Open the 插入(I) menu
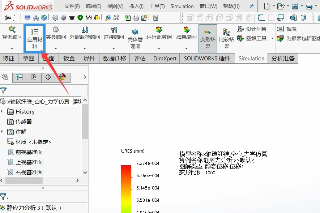Image resolution: width=320 pixels, height=213 pixels. point(136,6)
